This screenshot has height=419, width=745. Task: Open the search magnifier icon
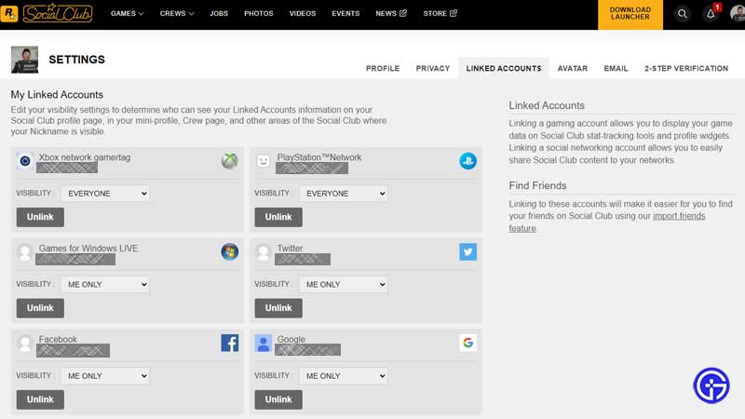(x=683, y=14)
